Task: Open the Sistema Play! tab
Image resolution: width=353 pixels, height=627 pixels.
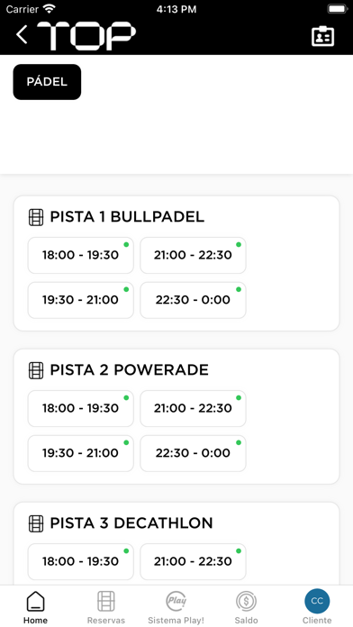Action: click(176, 608)
